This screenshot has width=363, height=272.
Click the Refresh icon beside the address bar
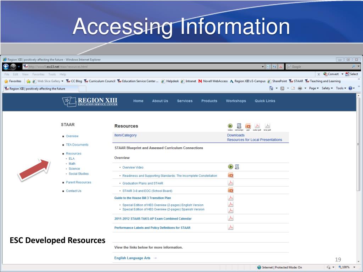point(274,67)
